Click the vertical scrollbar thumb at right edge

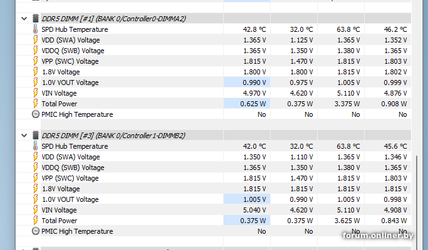(417, 203)
